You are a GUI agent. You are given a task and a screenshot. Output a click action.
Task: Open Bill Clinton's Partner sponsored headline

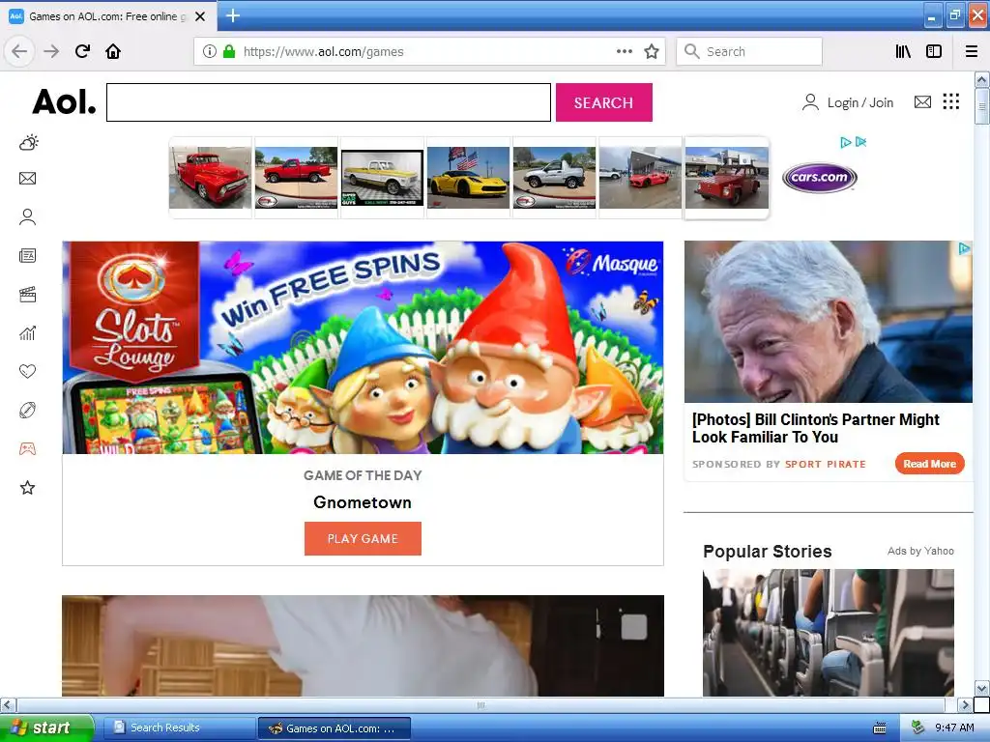[816, 428]
